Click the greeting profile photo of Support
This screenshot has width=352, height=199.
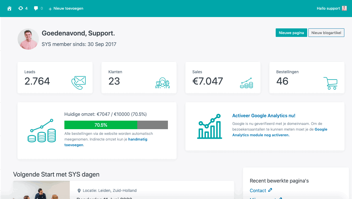28,39
